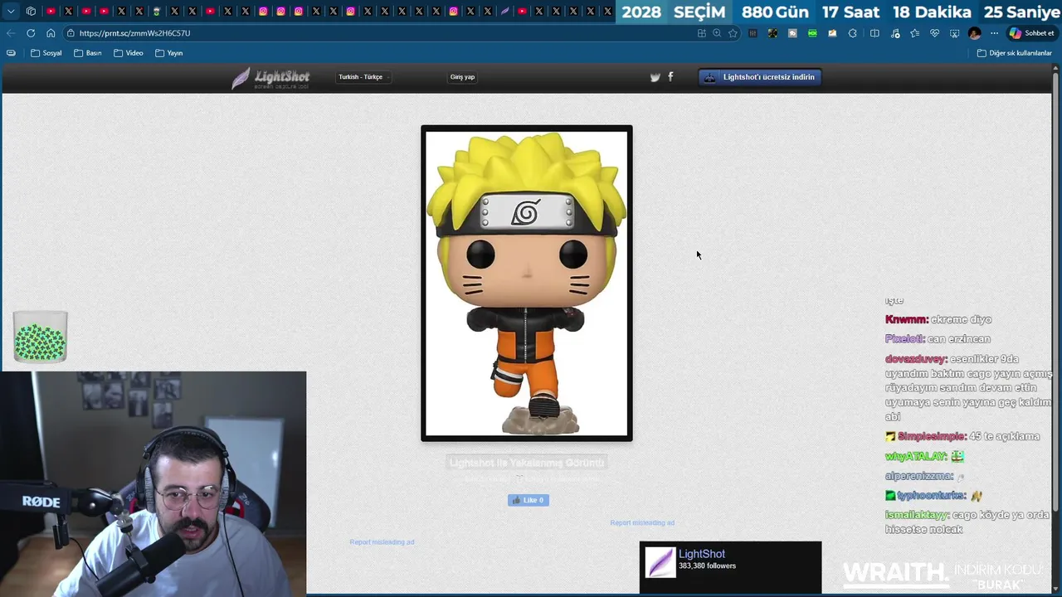
Task: Open the media control music-note icon
Action: 895,33
